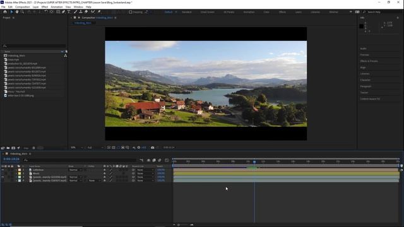Viewport: 404px width, 227px height.
Task: Toggle the shy layers switch in timeline header
Action: [149, 160]
